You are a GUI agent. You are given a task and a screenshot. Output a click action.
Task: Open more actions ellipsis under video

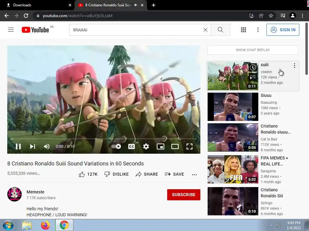[x=194, y=174]
